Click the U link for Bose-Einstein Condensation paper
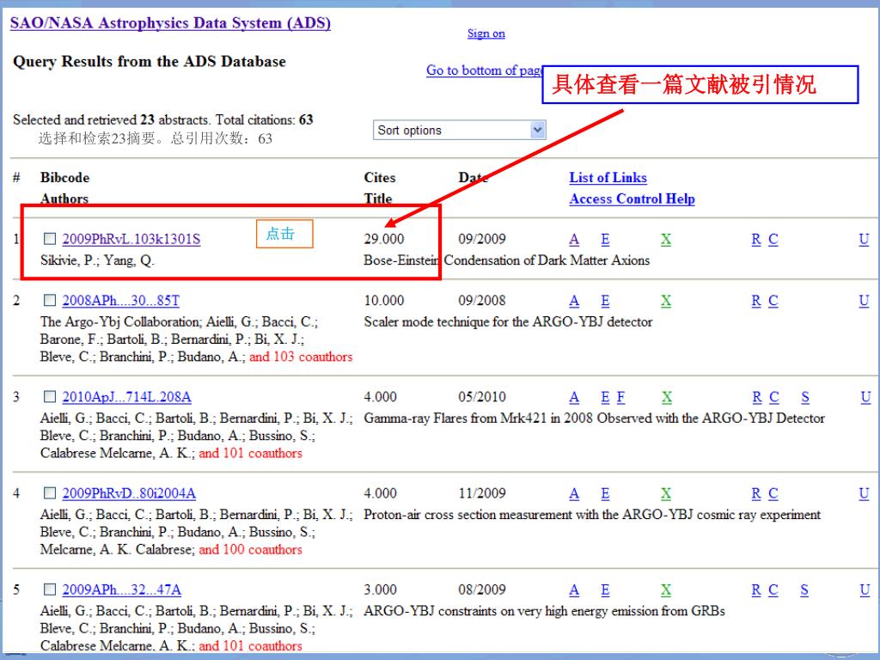880x660 pixels. 864,240
